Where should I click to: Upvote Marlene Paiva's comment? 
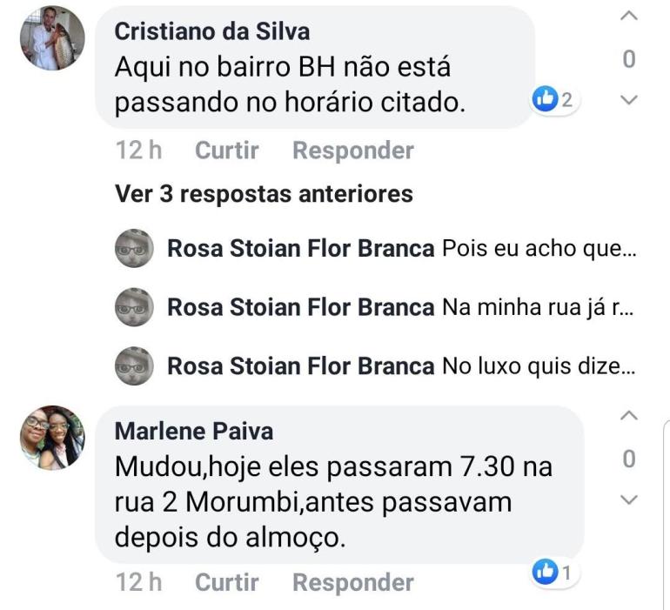tap(630, 417)
